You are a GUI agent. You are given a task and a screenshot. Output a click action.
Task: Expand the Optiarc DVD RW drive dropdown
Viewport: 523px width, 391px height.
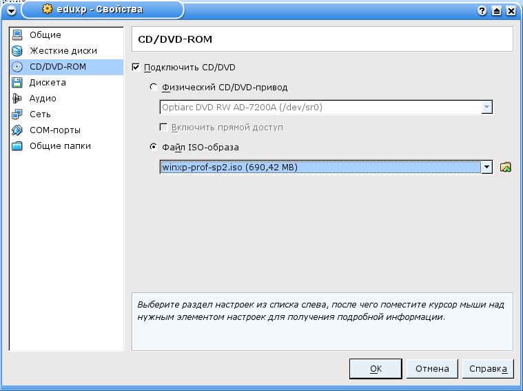click(486, 107)
